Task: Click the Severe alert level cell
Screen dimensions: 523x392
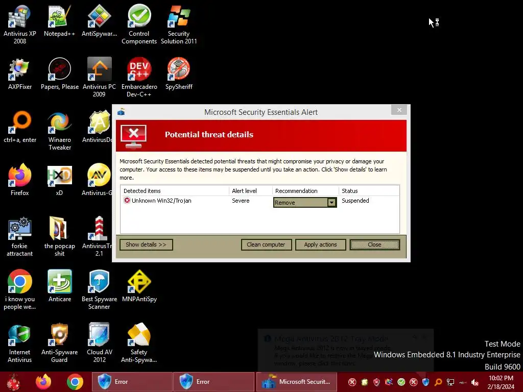Action: [x=241, y=201]
